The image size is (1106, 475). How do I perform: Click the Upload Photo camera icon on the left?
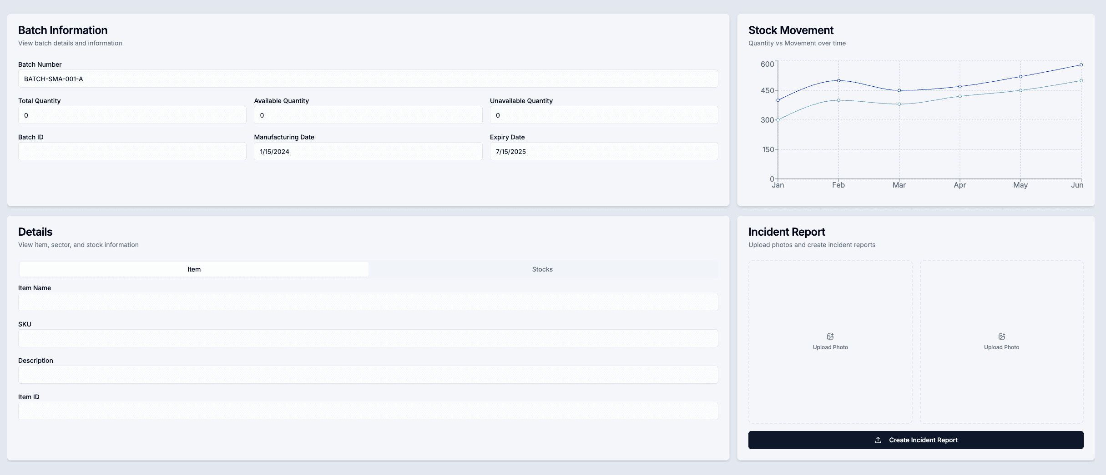830,336
